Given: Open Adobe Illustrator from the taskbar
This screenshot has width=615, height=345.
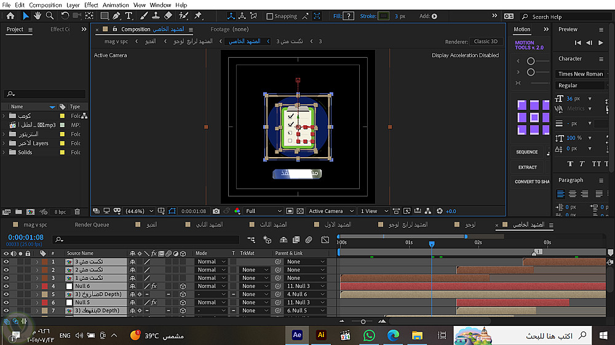Looking at the screenshot, I should 320,335.
